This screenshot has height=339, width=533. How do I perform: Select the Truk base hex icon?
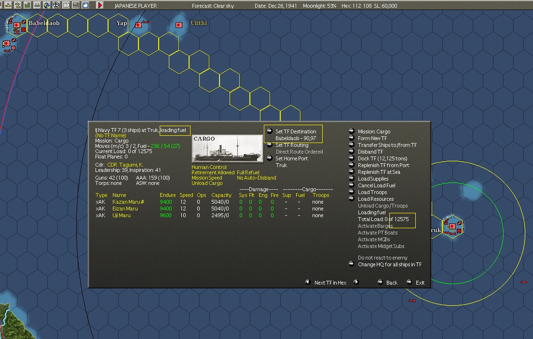(452, 226)
